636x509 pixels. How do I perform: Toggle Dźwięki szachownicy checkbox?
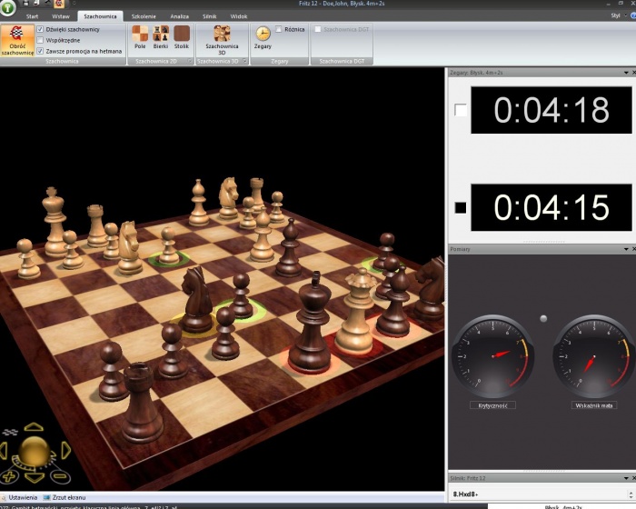click(40, 29)
